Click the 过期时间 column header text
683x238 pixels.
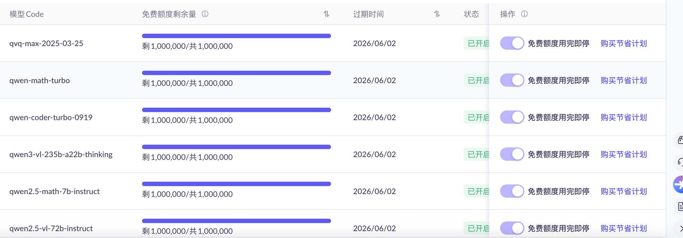point(369,14)
